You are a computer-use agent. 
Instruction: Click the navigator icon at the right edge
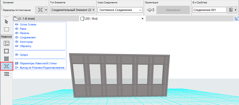pyautogui.click(x=237, y=19)
